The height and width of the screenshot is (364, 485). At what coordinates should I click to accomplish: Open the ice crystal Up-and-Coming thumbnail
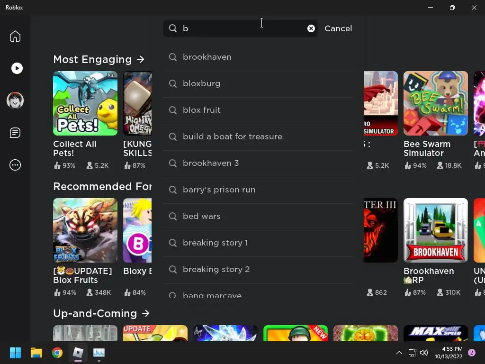(225, 333)
